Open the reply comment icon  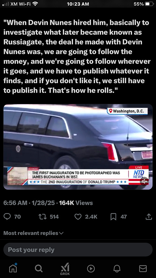click(x=7, y=217)
